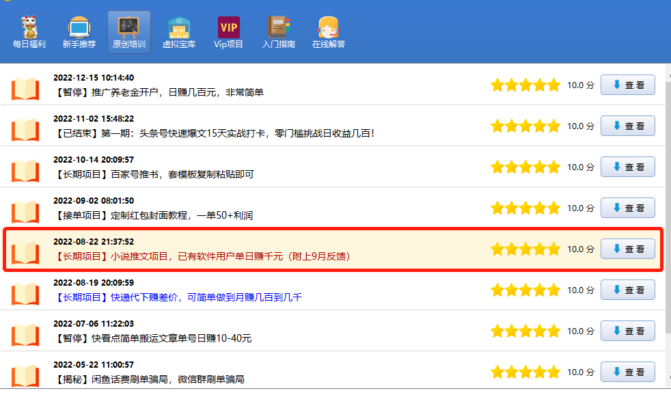Click book icon of 百家号推书 row

25,171
